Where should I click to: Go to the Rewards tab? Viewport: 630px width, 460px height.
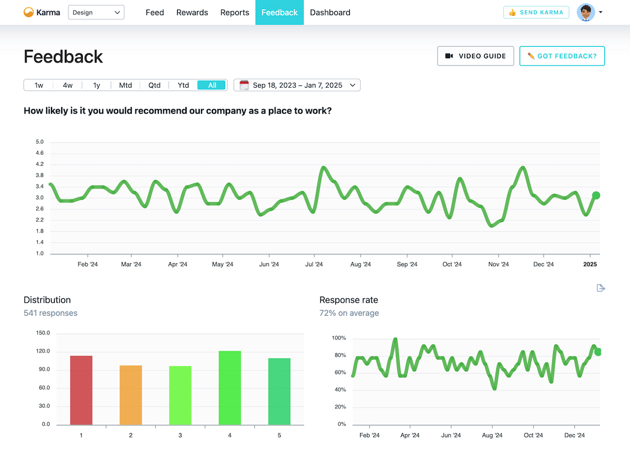pos(192,13)
